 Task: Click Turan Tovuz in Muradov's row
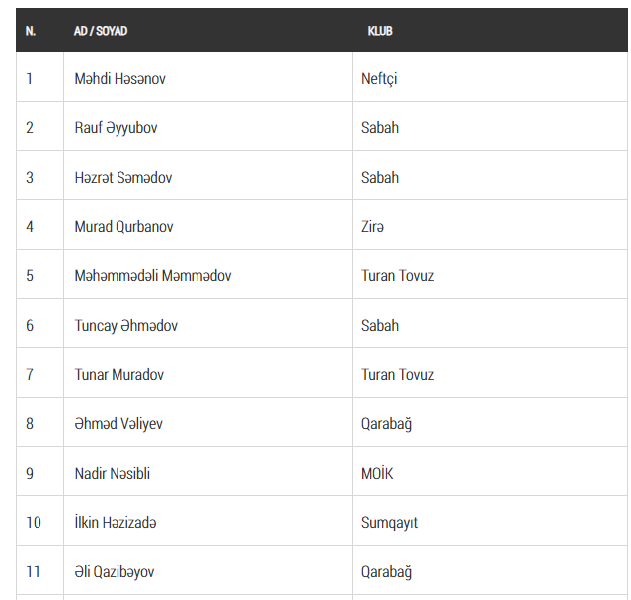pos(398,374)
